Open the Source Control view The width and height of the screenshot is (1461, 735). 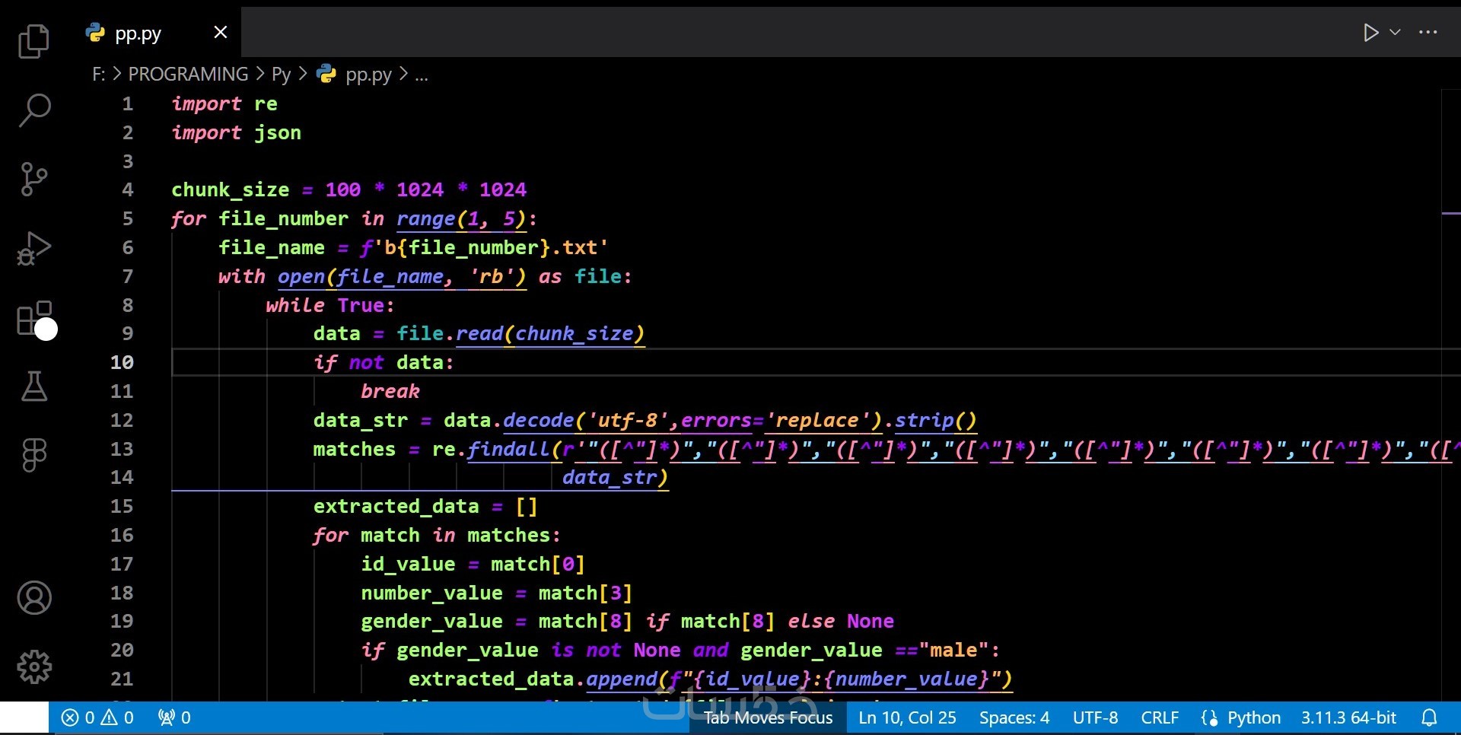click(x=33, y=179)
